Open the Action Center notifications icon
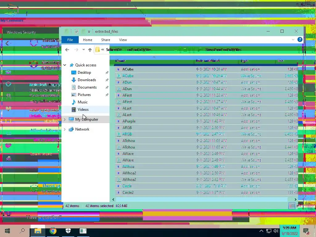 pyautogui.click(x=306, y=231)
